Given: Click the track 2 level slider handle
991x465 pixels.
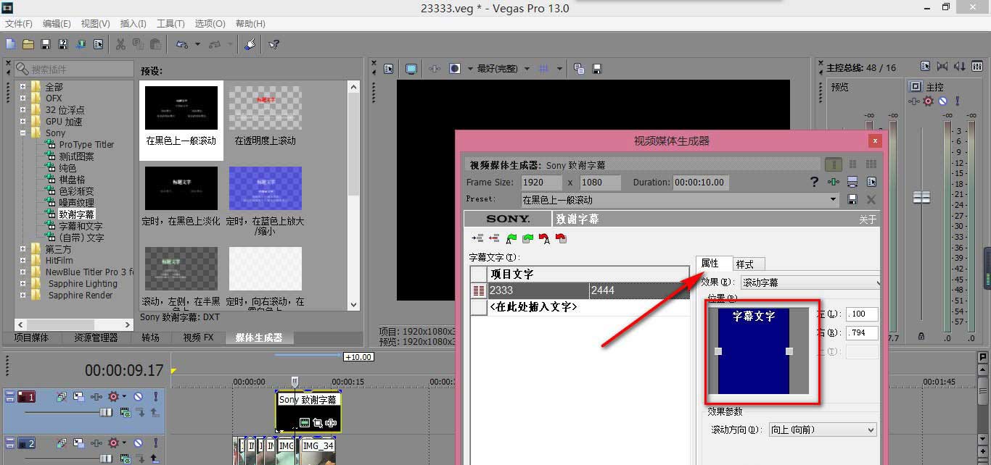Looking at the screenshot, I should pyautogui.click(x=106, y=458).
